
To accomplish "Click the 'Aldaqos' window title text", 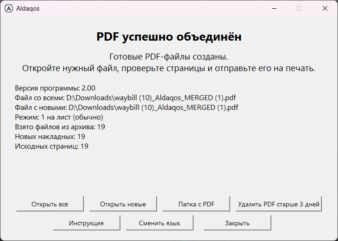I will pos(28,9).
